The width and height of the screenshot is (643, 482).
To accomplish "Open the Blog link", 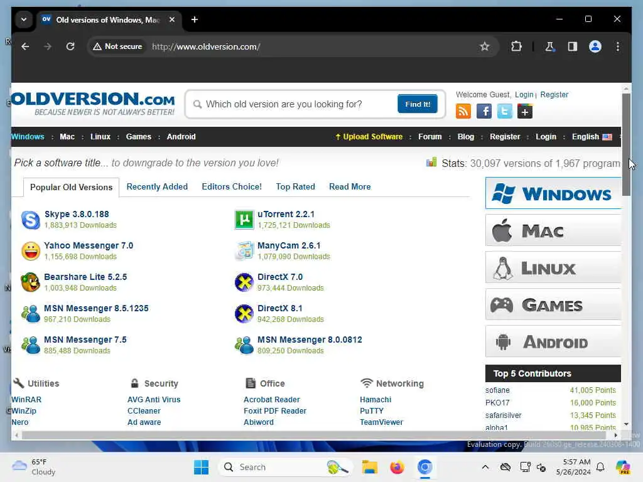I will tap(465, 136).
